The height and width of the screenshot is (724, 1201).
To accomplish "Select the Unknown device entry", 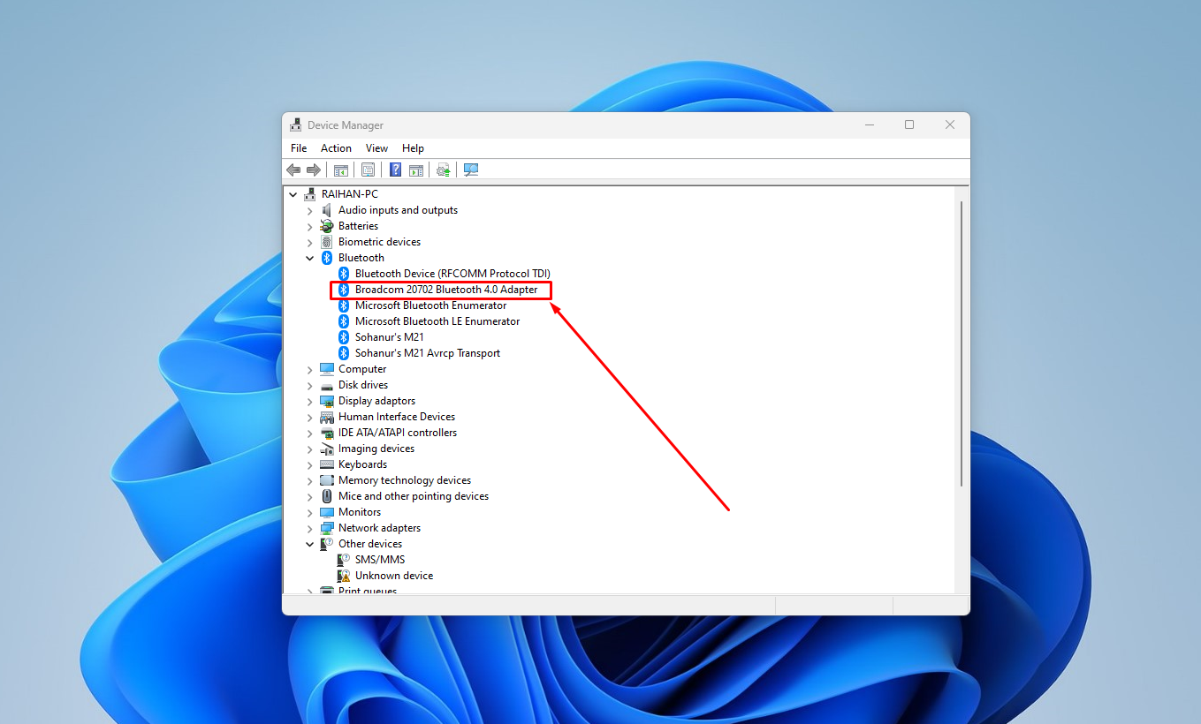I will click(394, 576).
